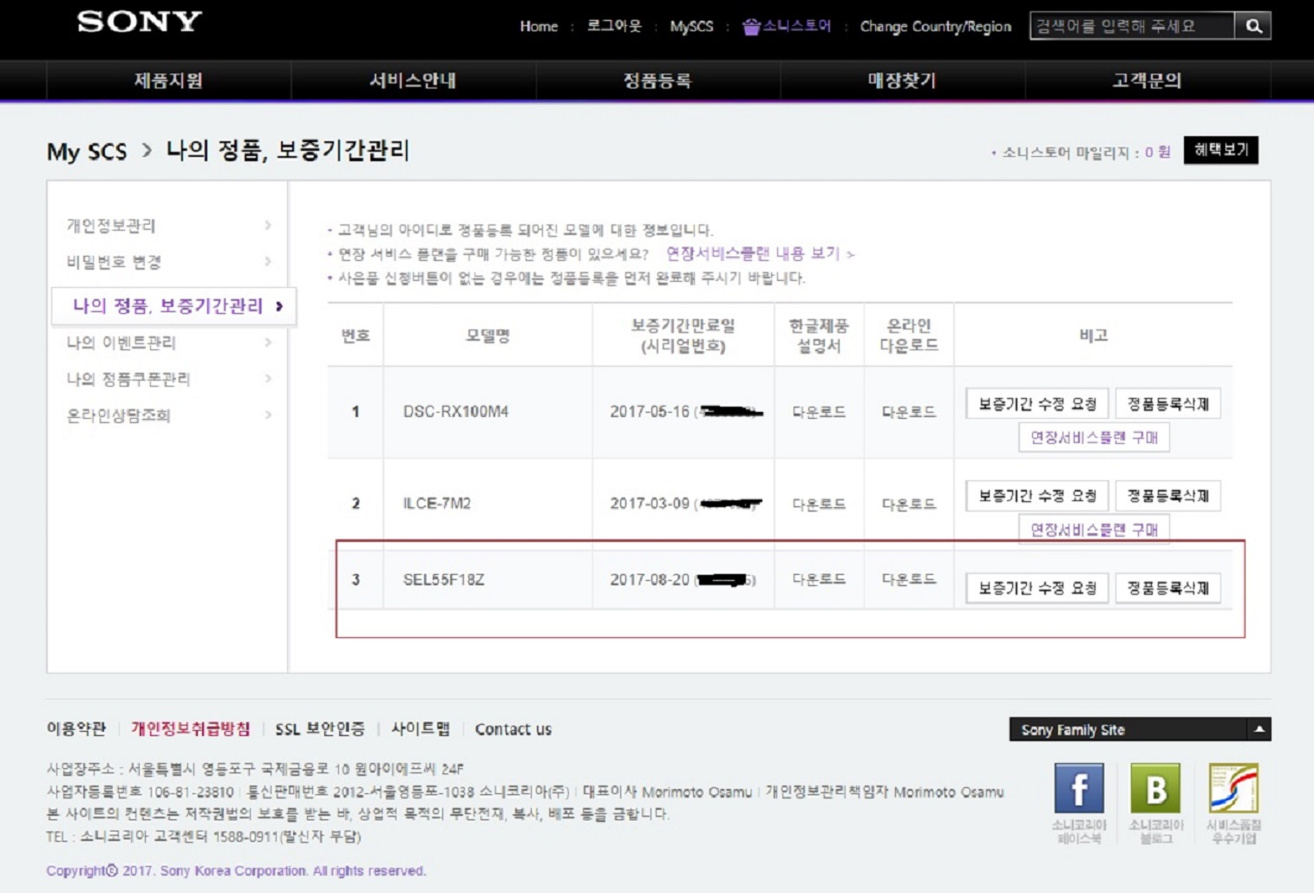The height and width of the screenshot is (893, 1314).
Task: Focus the search input field
Action: (1132, 26)
